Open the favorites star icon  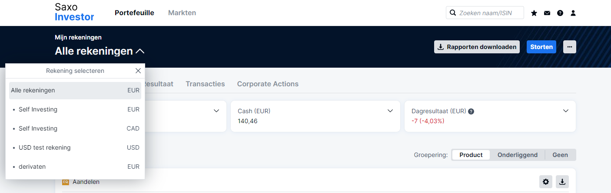(x=534, y=13)
